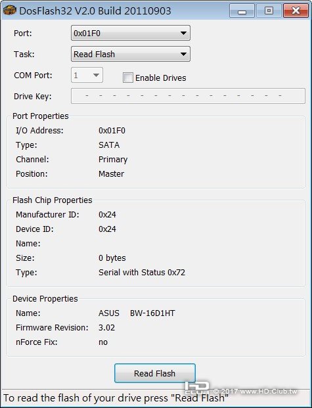
Task: Click the Firmware Revision value 3.02
Action: (106, 328)
